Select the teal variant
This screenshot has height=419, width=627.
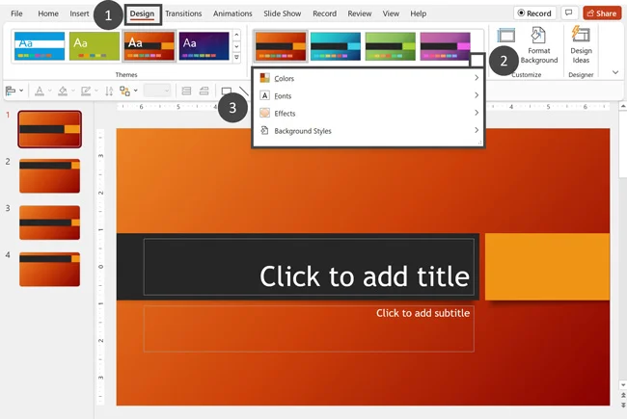(336, 46)
